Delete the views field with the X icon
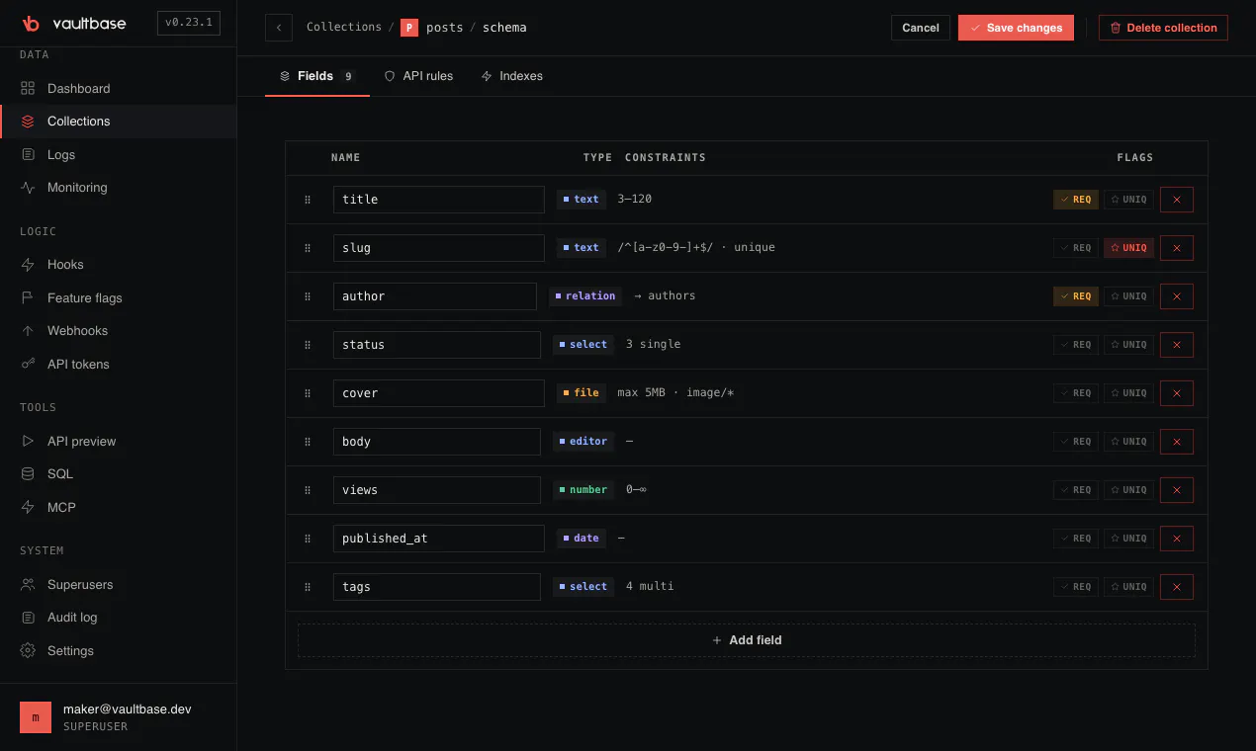Image resolution: width=1256 pixels, height=751 pixels. [1177, 490]
